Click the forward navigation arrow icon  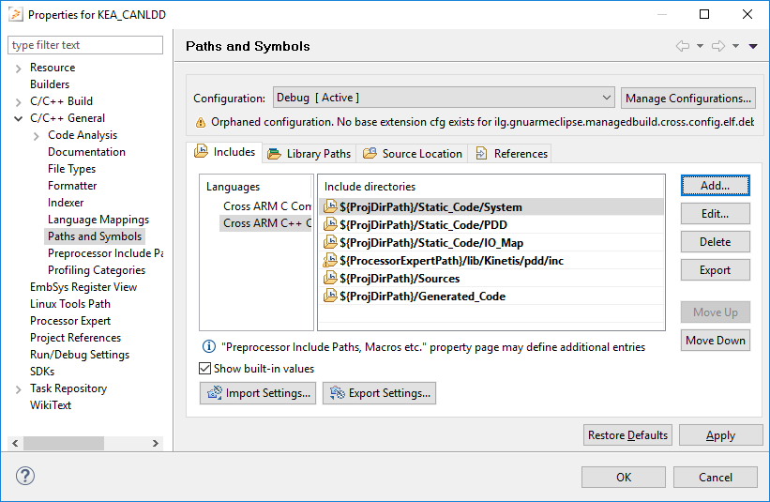(718, 46)
